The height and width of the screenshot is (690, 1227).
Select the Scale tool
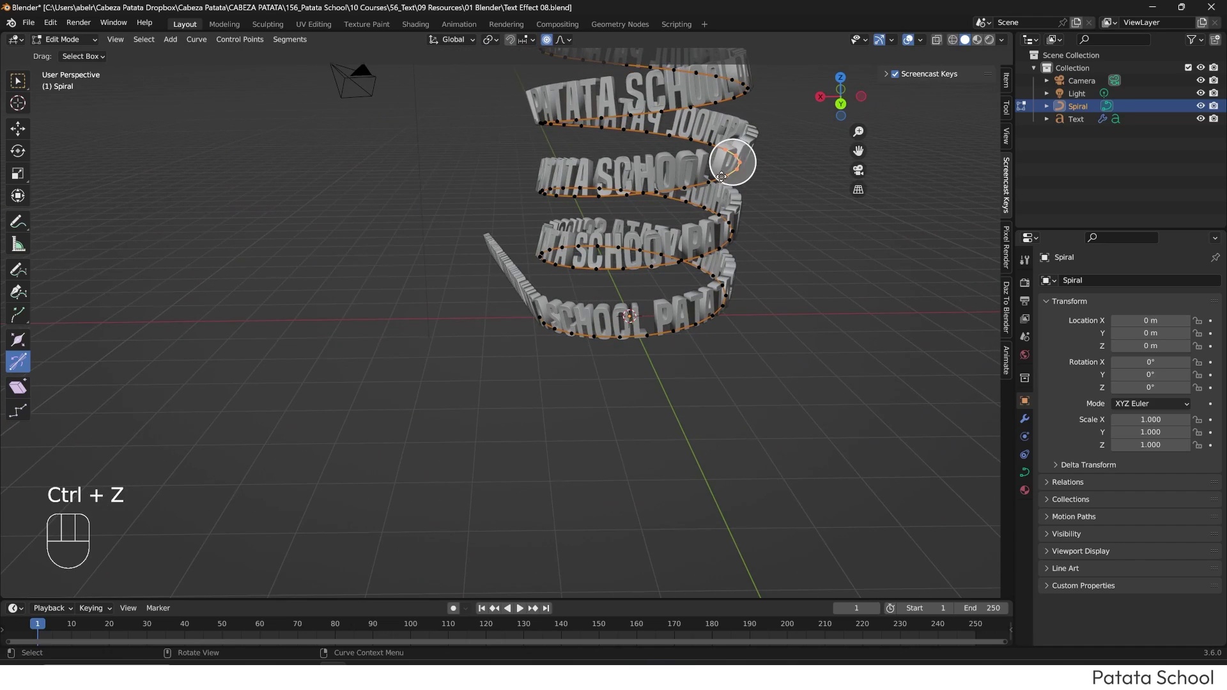pyautogui.click(x=18, y=173)
